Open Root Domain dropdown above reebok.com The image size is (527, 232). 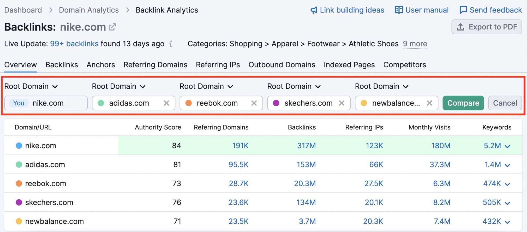pyautogui.click(x=206, y=86)
